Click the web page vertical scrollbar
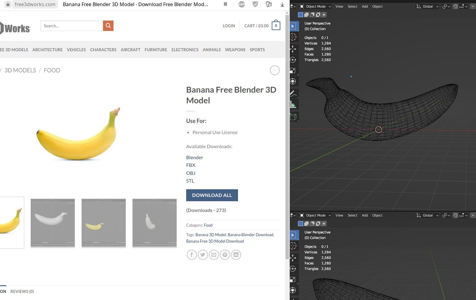476x300 pixels. [x=287, y=137]
